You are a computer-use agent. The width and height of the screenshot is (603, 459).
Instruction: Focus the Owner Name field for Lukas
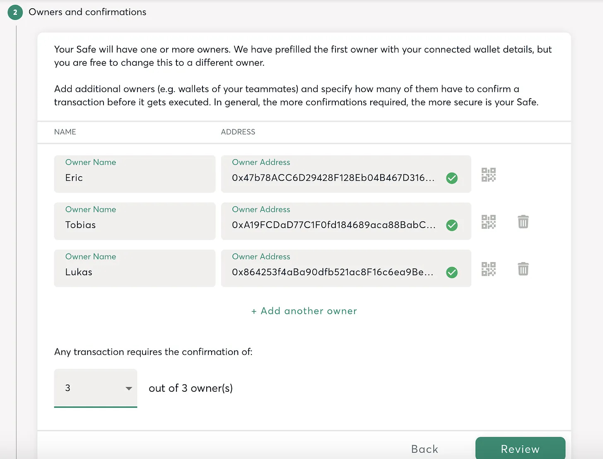coord(134,272)
